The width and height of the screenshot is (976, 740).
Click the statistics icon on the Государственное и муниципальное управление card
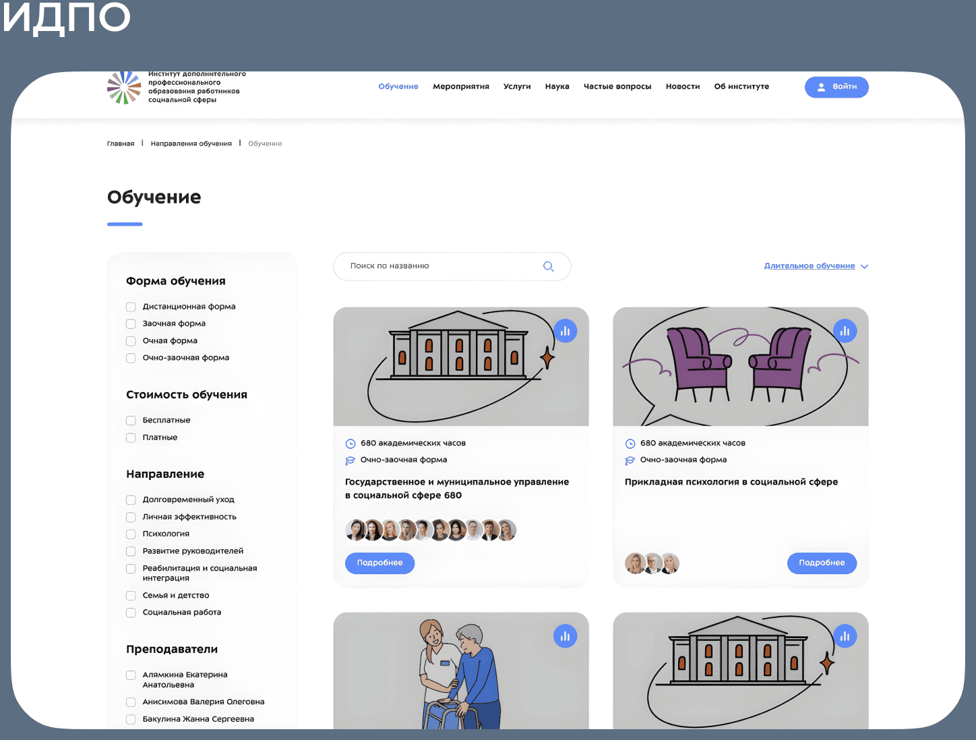tap(566, 331)
